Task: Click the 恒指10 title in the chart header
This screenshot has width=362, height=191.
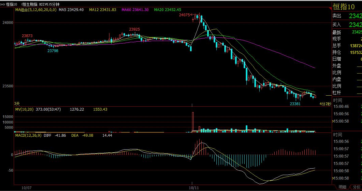Action: coord(11,4)
